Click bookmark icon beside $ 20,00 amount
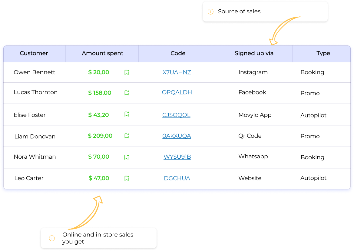354x251 pixels. point(127,72)
